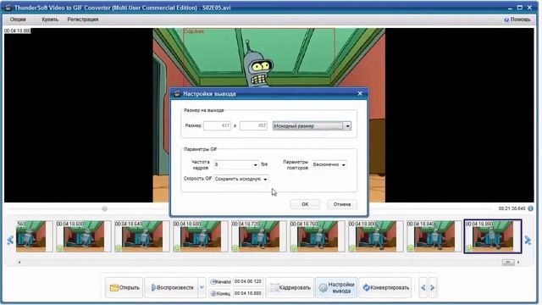Select the frame thumbnail 00:04:18.680
Viewport: 542px width, 305px height.
[x=200, y=236]
